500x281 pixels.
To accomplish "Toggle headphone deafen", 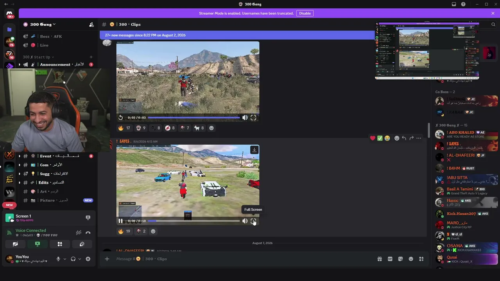I will tap(73, 259).
